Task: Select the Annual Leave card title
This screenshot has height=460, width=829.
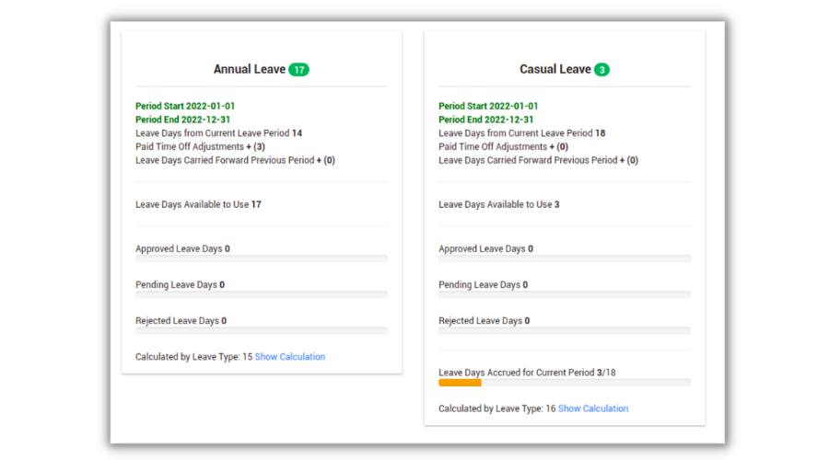Action: (249, 70)
